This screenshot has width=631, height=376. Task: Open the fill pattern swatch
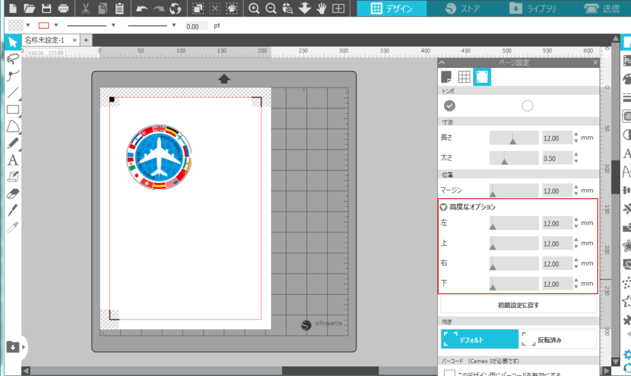[16, 25]
